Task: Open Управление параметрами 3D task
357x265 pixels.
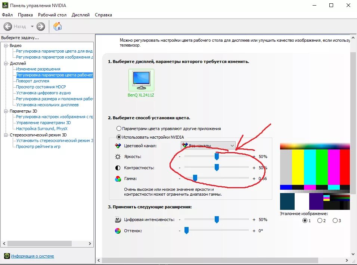Action: [x=43, y=123]
